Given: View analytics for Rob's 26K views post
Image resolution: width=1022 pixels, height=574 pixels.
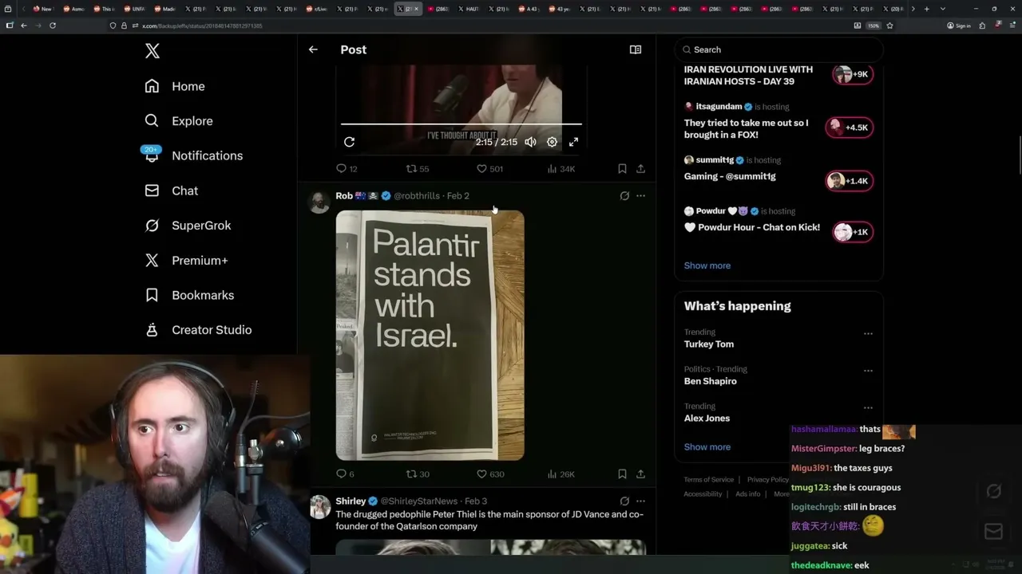Looking at the screenshot, I should coord(561,474).
